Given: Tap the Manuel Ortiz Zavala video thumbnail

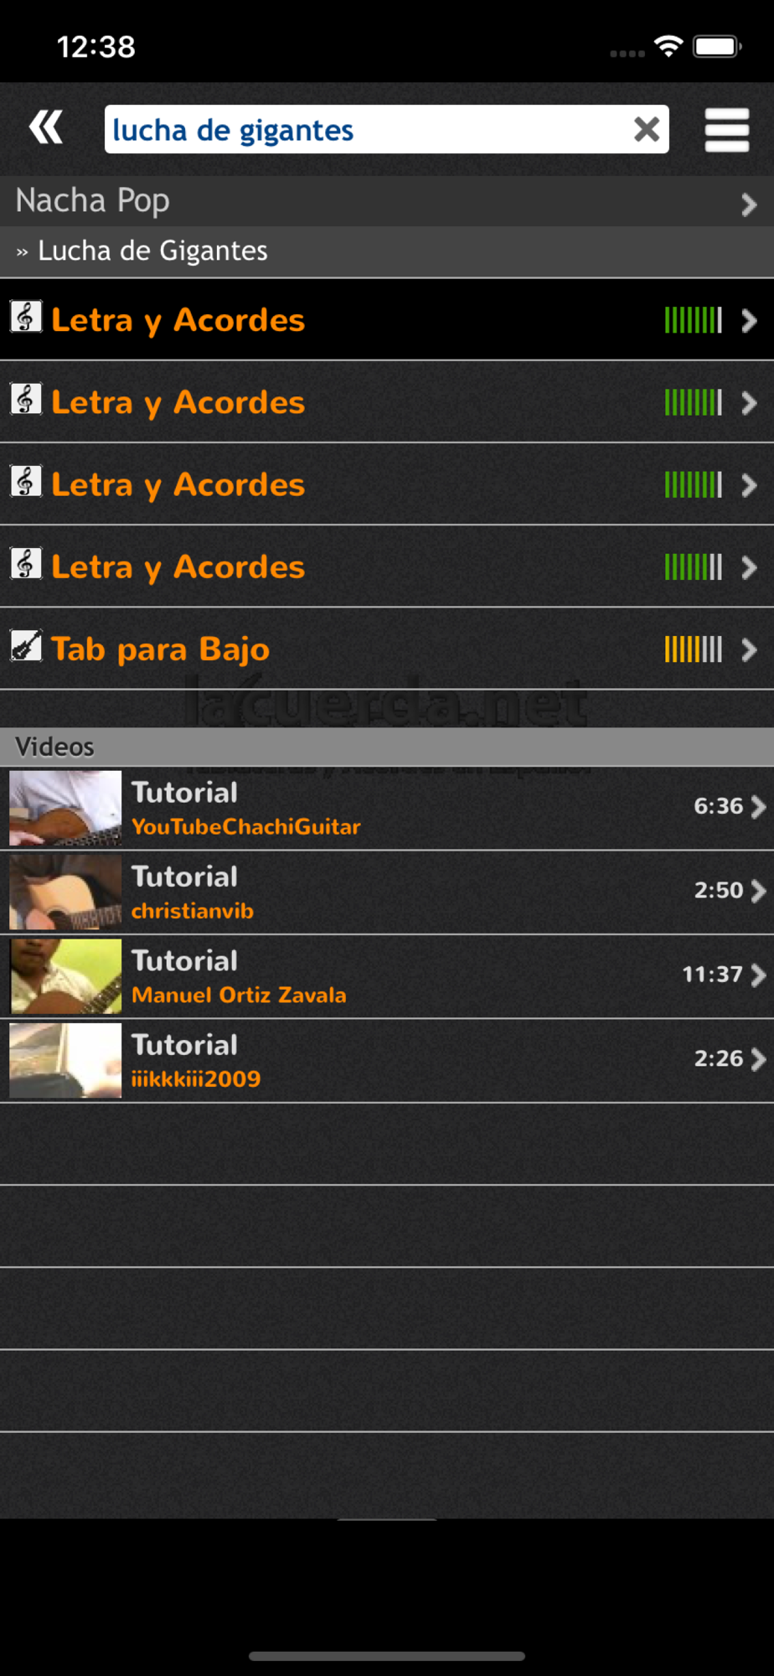Looking at the screenshot, I should click(x=65, y=976).
